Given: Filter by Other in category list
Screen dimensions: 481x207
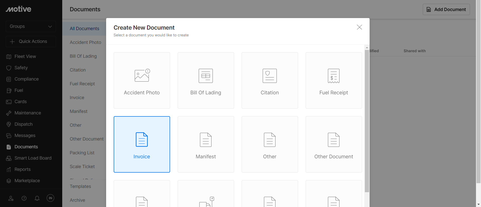Looking at the screenshot, I should [76, 125].
